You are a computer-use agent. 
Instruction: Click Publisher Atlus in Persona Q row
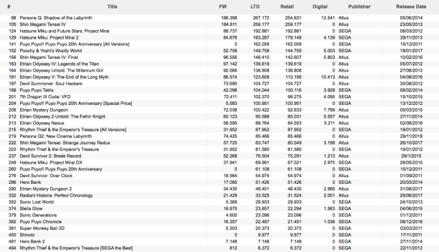(x=343, y=18)
